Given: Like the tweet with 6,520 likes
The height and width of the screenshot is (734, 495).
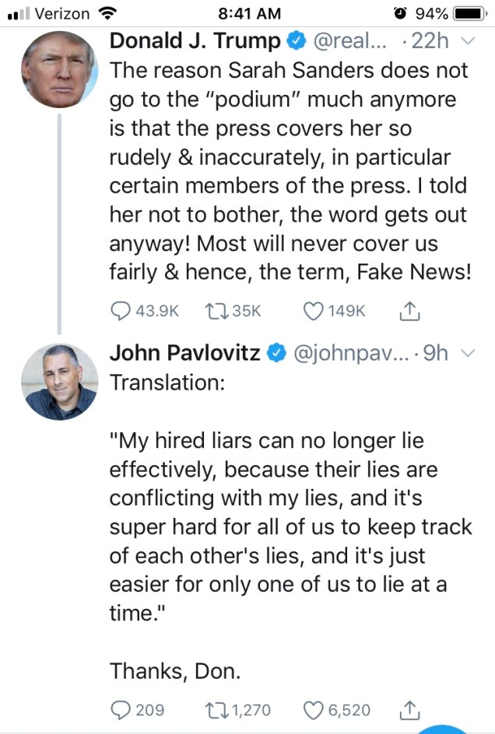Looking at the screenshot, I should tap(313, 709).
